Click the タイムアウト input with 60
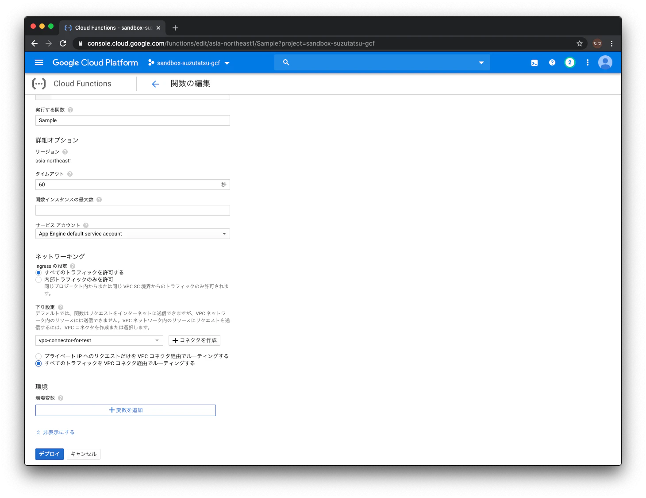 tap(133, 185)
